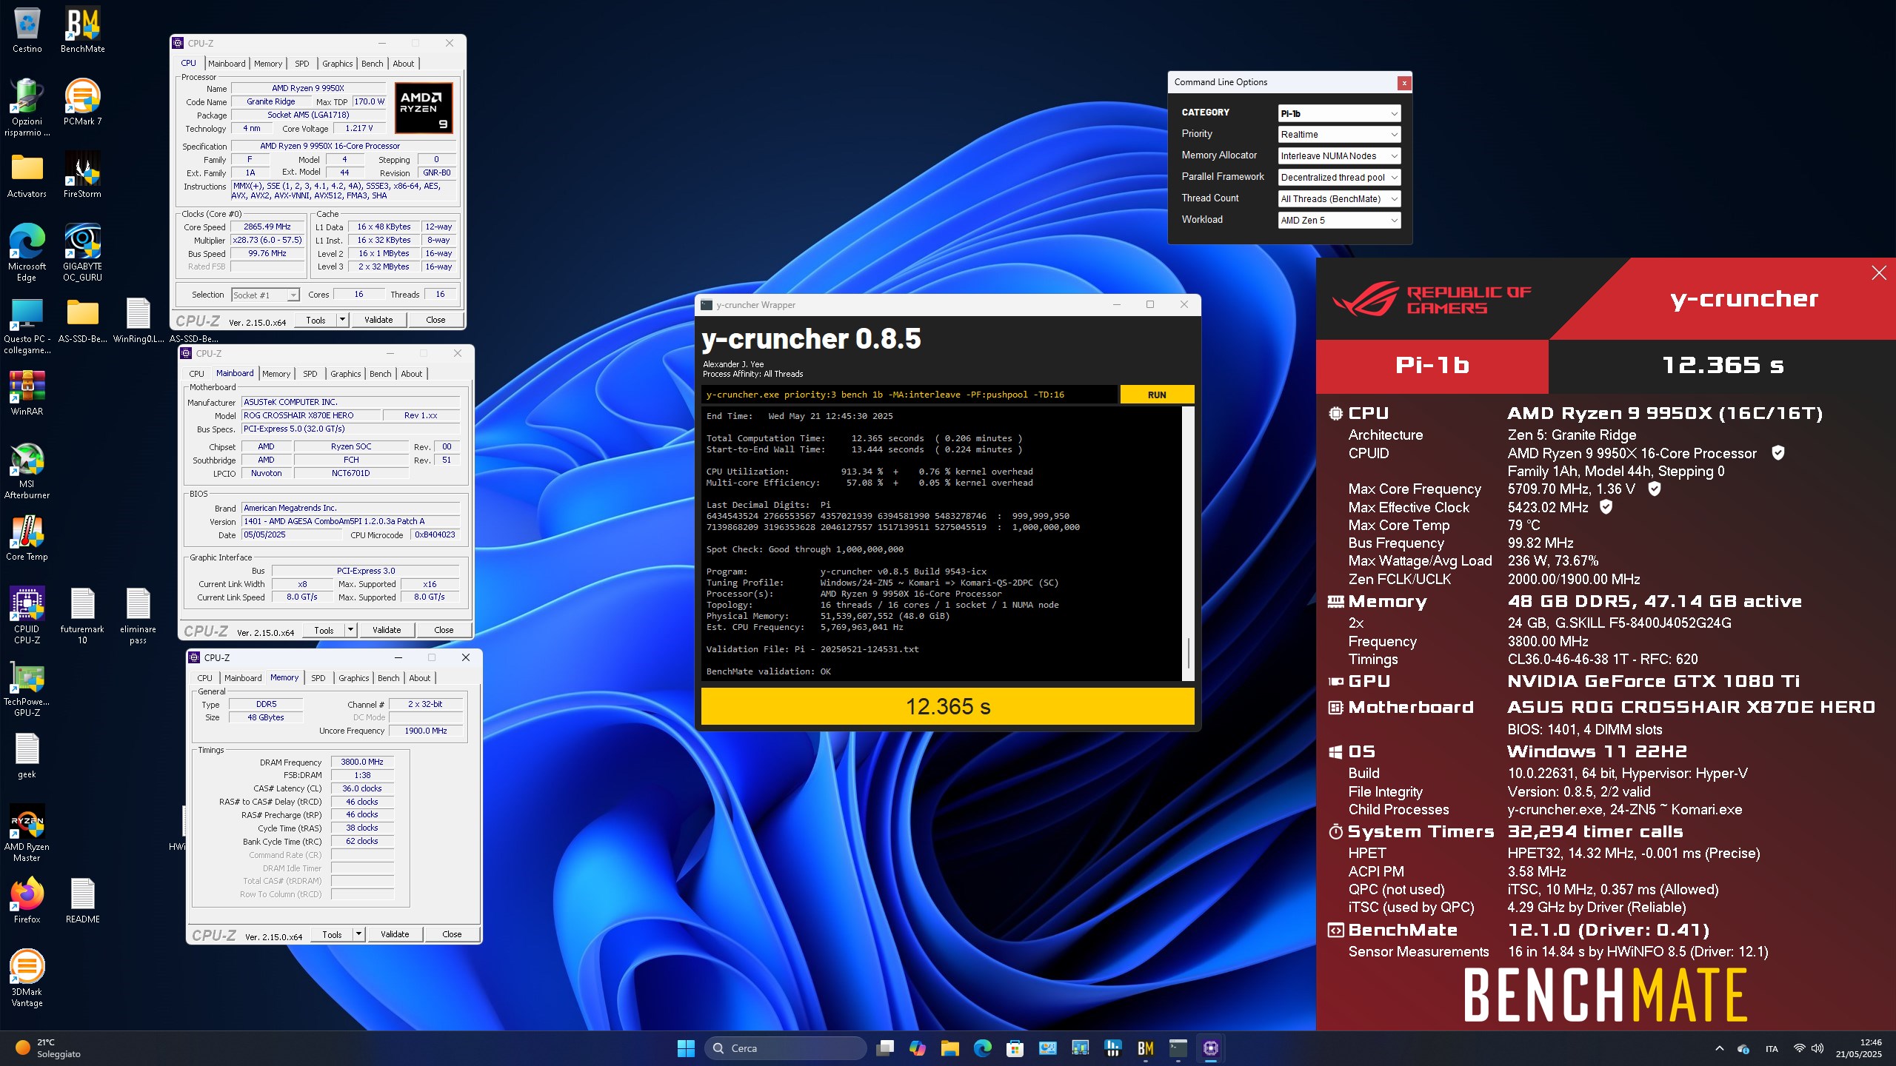Open the Microsoft Edge desktop shortcut
Screen dimensions: 1896x1066
[27, 252]
